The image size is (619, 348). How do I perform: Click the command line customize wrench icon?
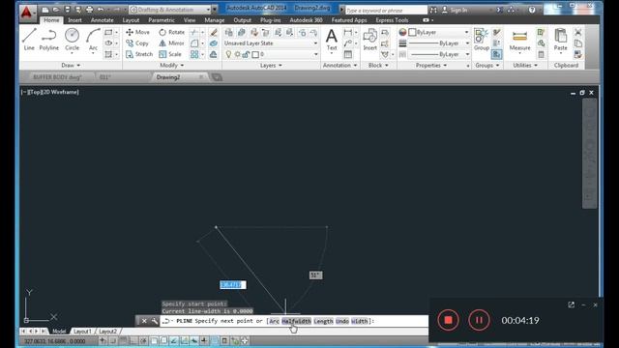155,321
